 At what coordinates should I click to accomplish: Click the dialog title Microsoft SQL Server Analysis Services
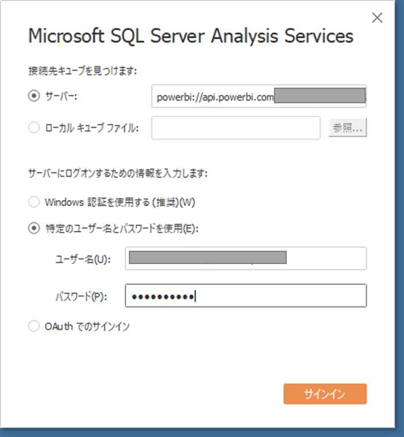pyautogui.click(x=191, y=36)
